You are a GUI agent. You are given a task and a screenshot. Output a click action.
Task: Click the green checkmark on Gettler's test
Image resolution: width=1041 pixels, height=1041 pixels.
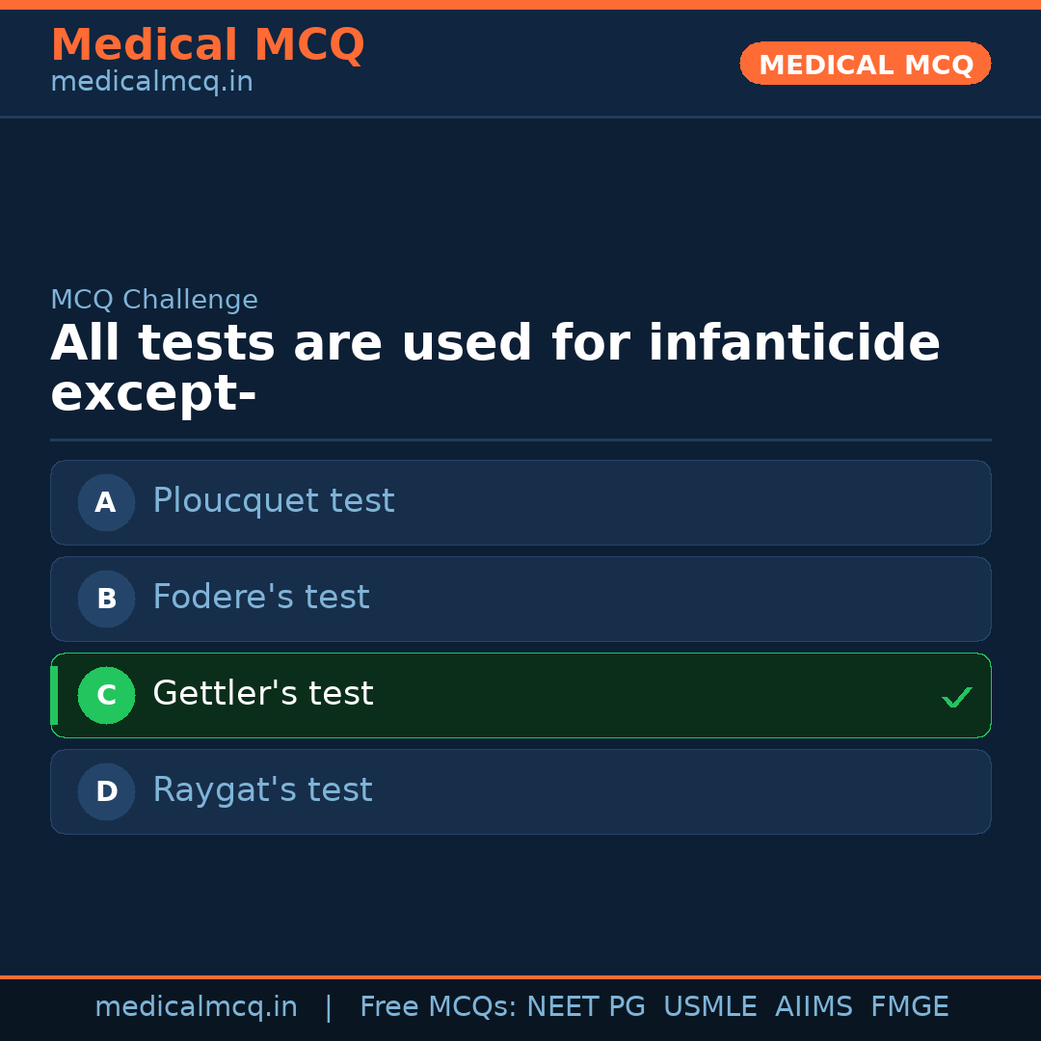click(956, 697)
